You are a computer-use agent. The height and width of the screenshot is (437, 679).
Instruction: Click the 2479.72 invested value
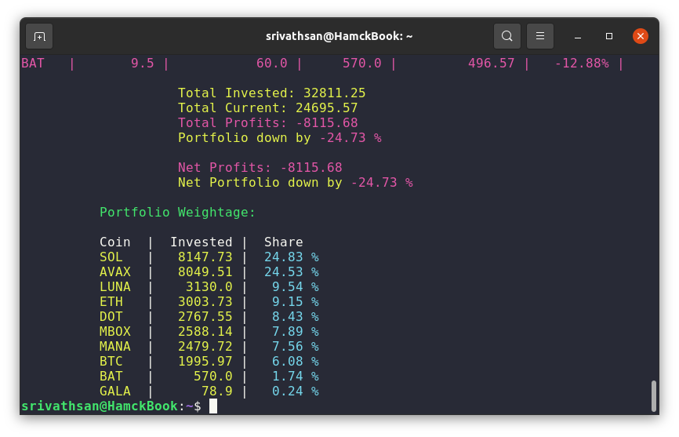click(x=205, y=347)
